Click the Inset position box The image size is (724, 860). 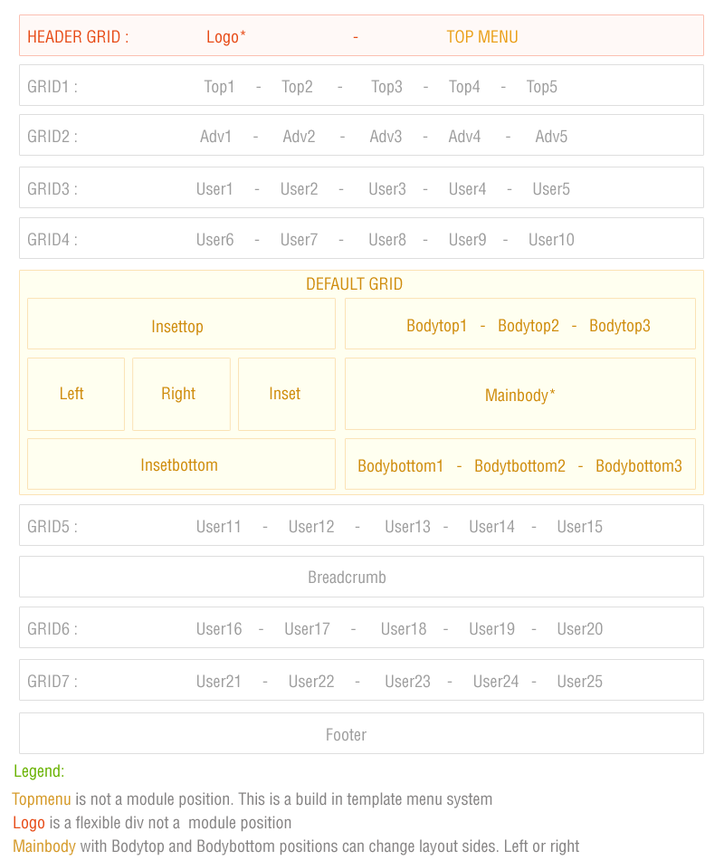[x=286, y=394]
